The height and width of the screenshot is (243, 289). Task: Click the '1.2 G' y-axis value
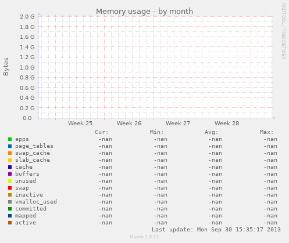click(x=27, y=57)
